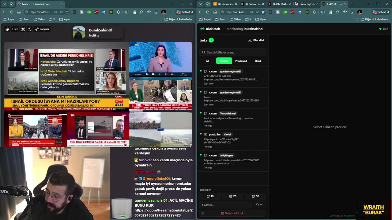Open the Basın bookmarks folder in left window

(24, 19)
